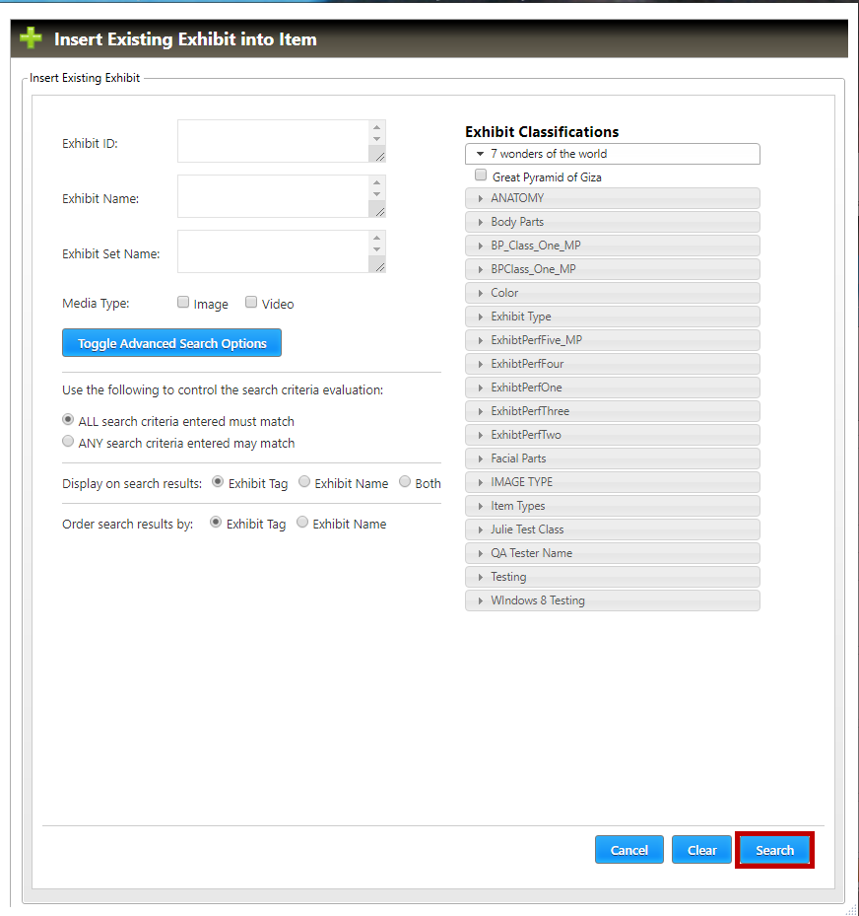Select Both for display on search results
The width and height of the screenshot is (859, 916).
(405, 482)
